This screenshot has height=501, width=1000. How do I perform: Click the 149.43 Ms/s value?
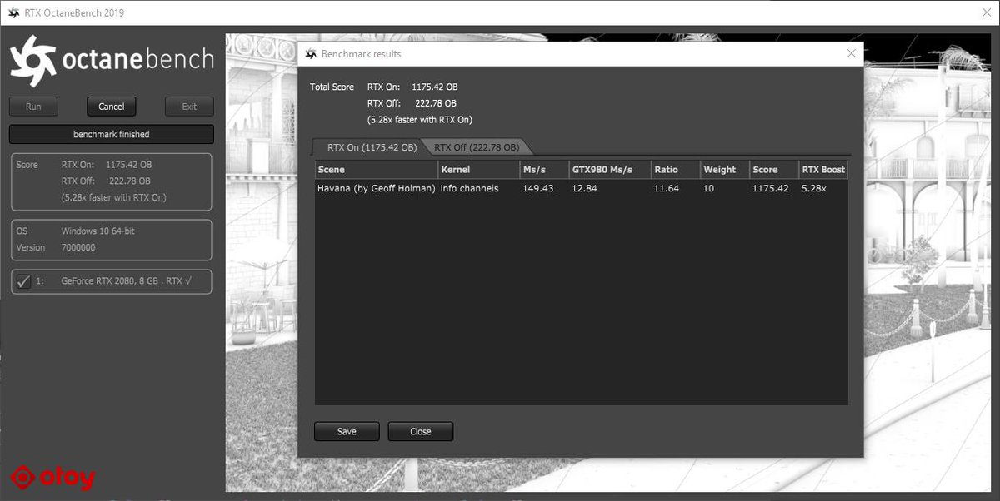click(x=537, y=188)
